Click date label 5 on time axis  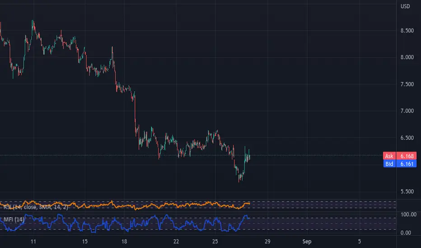[360, 242]
